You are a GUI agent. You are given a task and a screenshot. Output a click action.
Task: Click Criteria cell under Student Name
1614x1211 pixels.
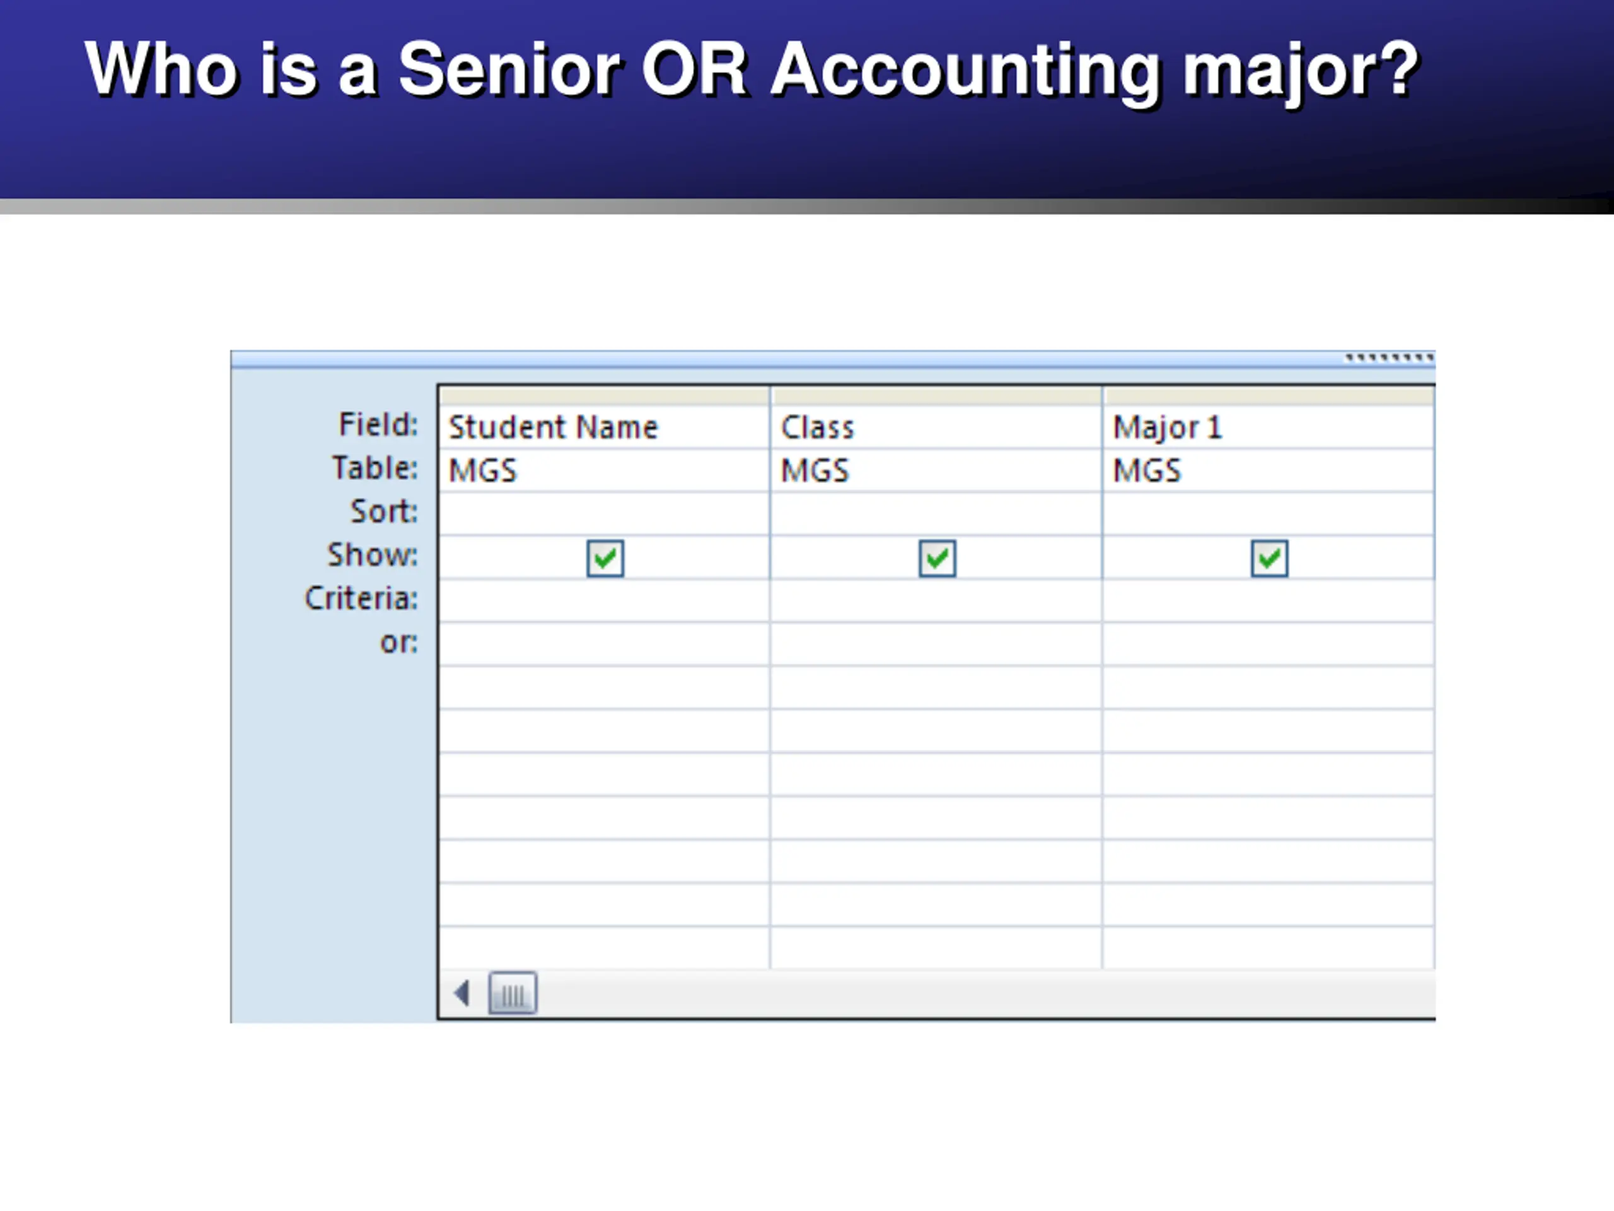[604, 600]
